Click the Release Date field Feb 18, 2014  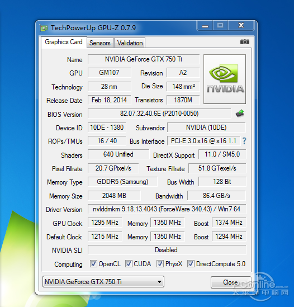coord(109,100)
